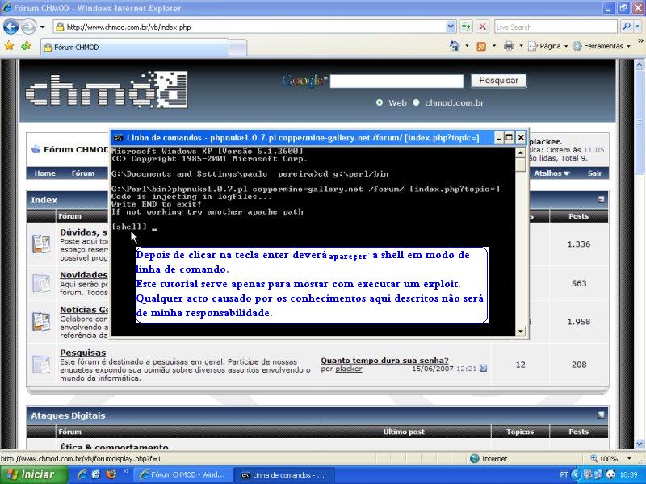
Task: Click the address bar showing chmod.com.br/vb/index.php
Action: pyautogui.click(x=250, y=27)
